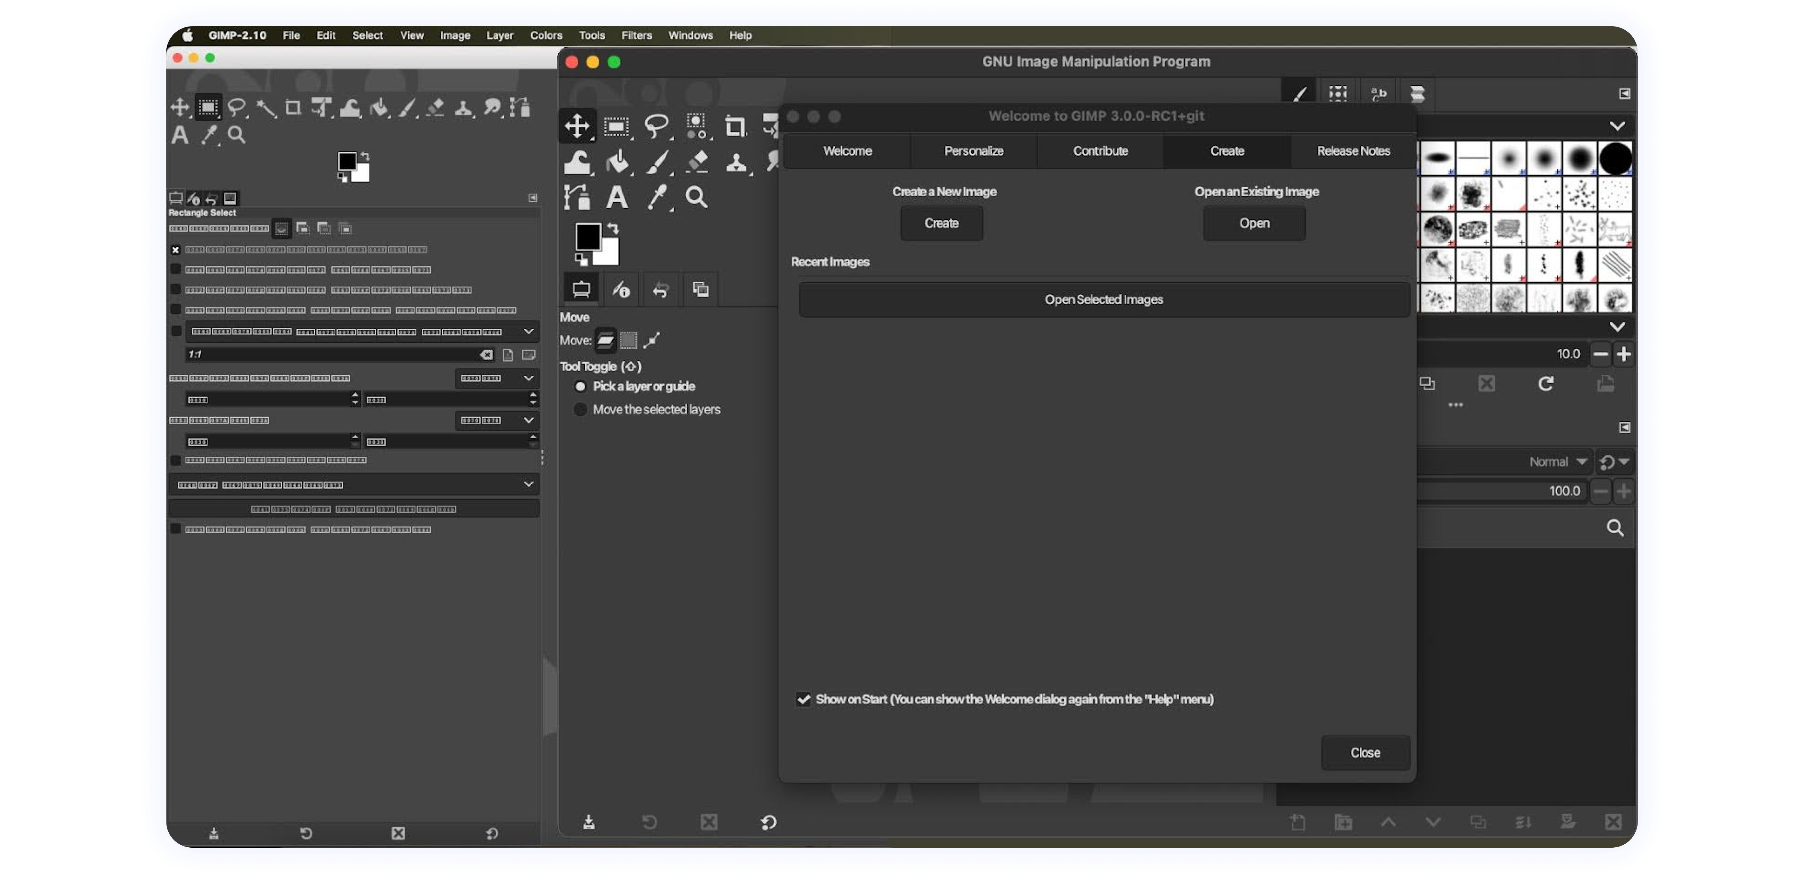This screenshot has width=1804, height=875.
Task: Select 'Pick a layer or guide' option
Action: tap(581, 386)
